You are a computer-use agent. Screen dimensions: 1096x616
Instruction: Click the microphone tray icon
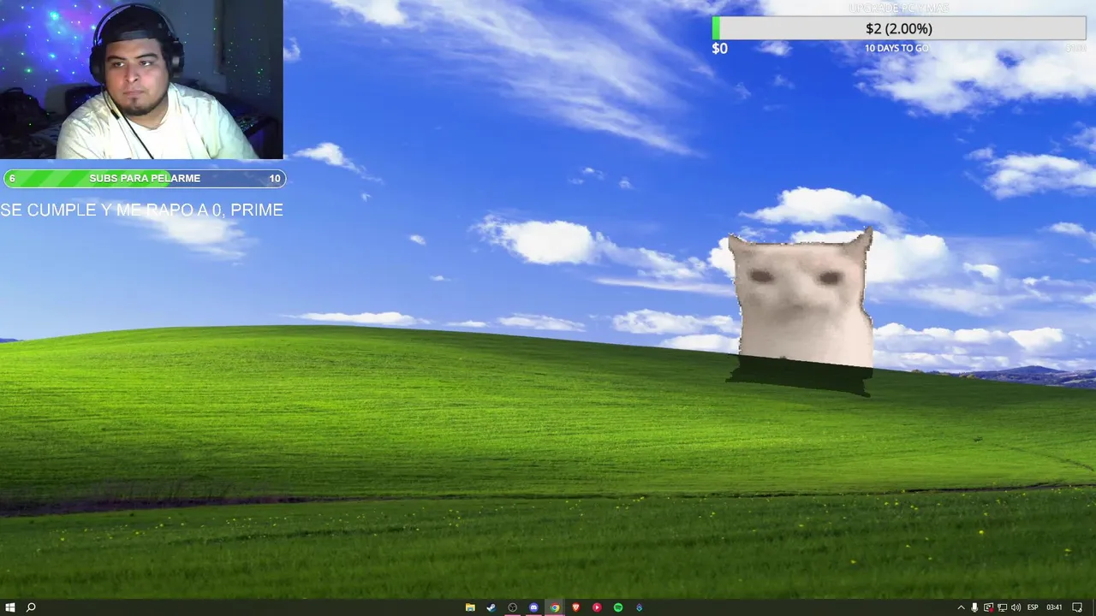click(x=974, y=607)
